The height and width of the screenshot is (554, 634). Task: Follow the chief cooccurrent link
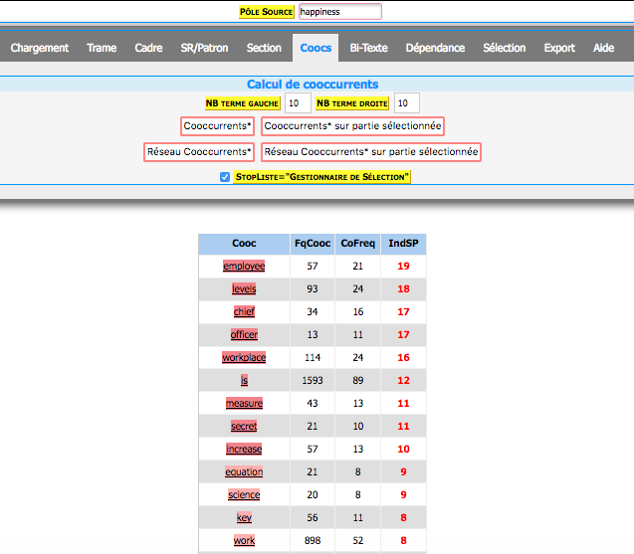[x=244, y=311]
